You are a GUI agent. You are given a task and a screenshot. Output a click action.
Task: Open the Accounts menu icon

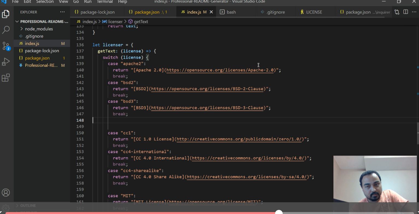point(6,193)
